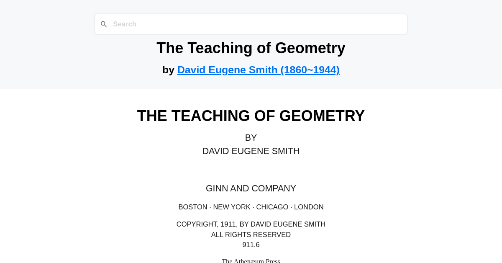The image size is (502, 263).
Task: Click the copyright notice text
Action: click(x=251, y=224)
